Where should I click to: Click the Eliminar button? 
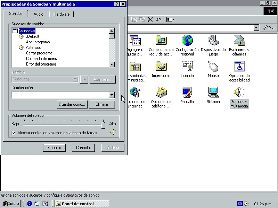pos(102,104)
